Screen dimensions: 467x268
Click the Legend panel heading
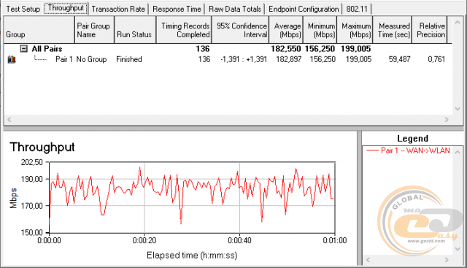click(412, 139)
